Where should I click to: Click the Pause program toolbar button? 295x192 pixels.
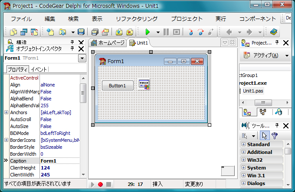click(166, 32)
